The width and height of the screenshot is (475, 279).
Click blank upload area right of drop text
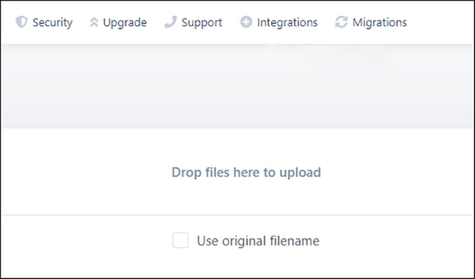point(401,172)
